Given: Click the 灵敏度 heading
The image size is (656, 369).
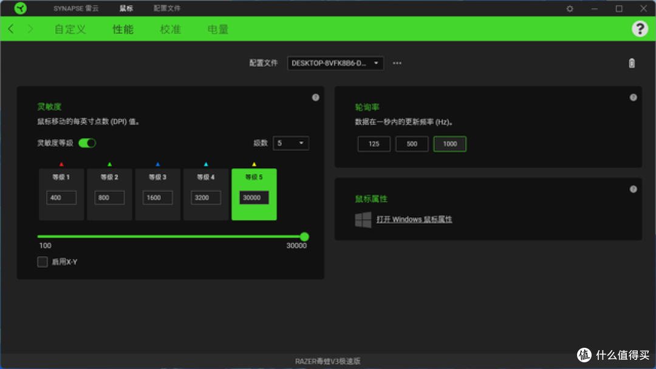Looking at the screenshot, I should (x=49, y=107).
